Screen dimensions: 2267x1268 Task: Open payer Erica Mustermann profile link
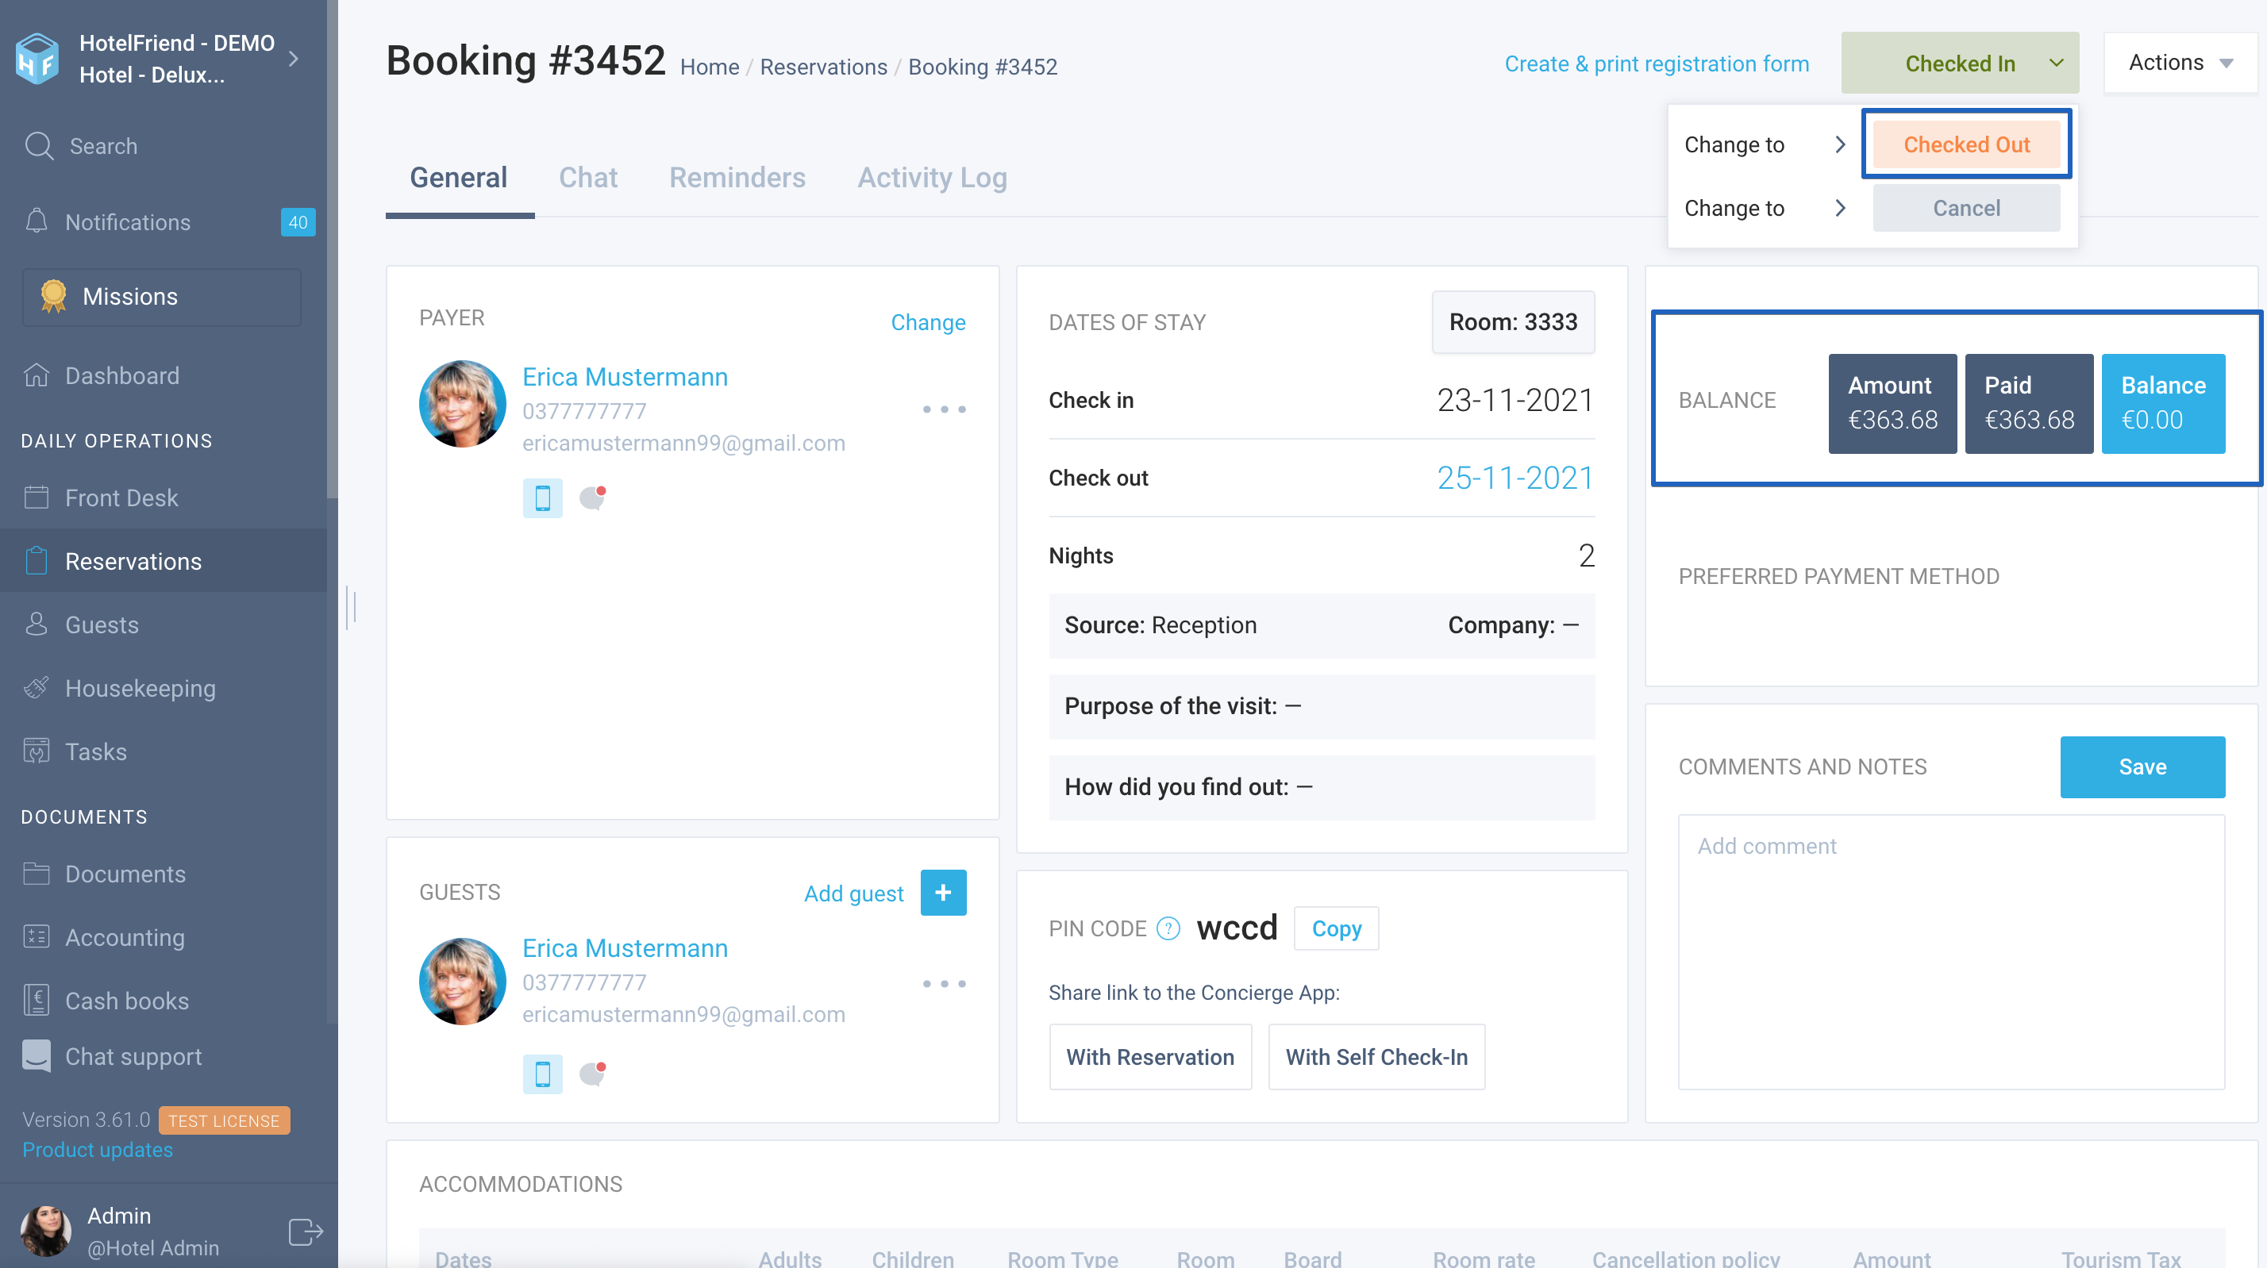pyautogui.click(x=625, y=377)
